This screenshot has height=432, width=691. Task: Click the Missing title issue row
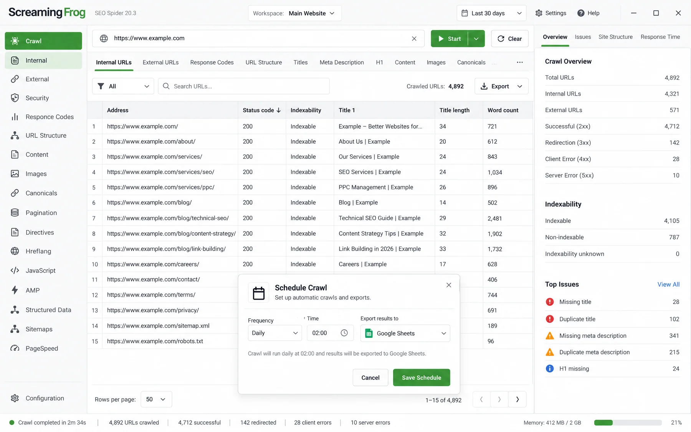coord(612,302)
